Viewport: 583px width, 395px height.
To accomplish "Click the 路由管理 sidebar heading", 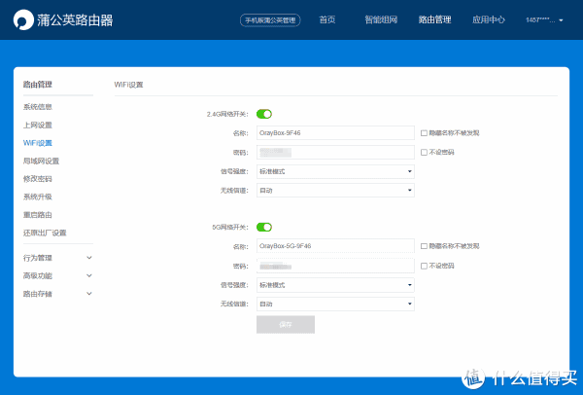I will 38,85.
